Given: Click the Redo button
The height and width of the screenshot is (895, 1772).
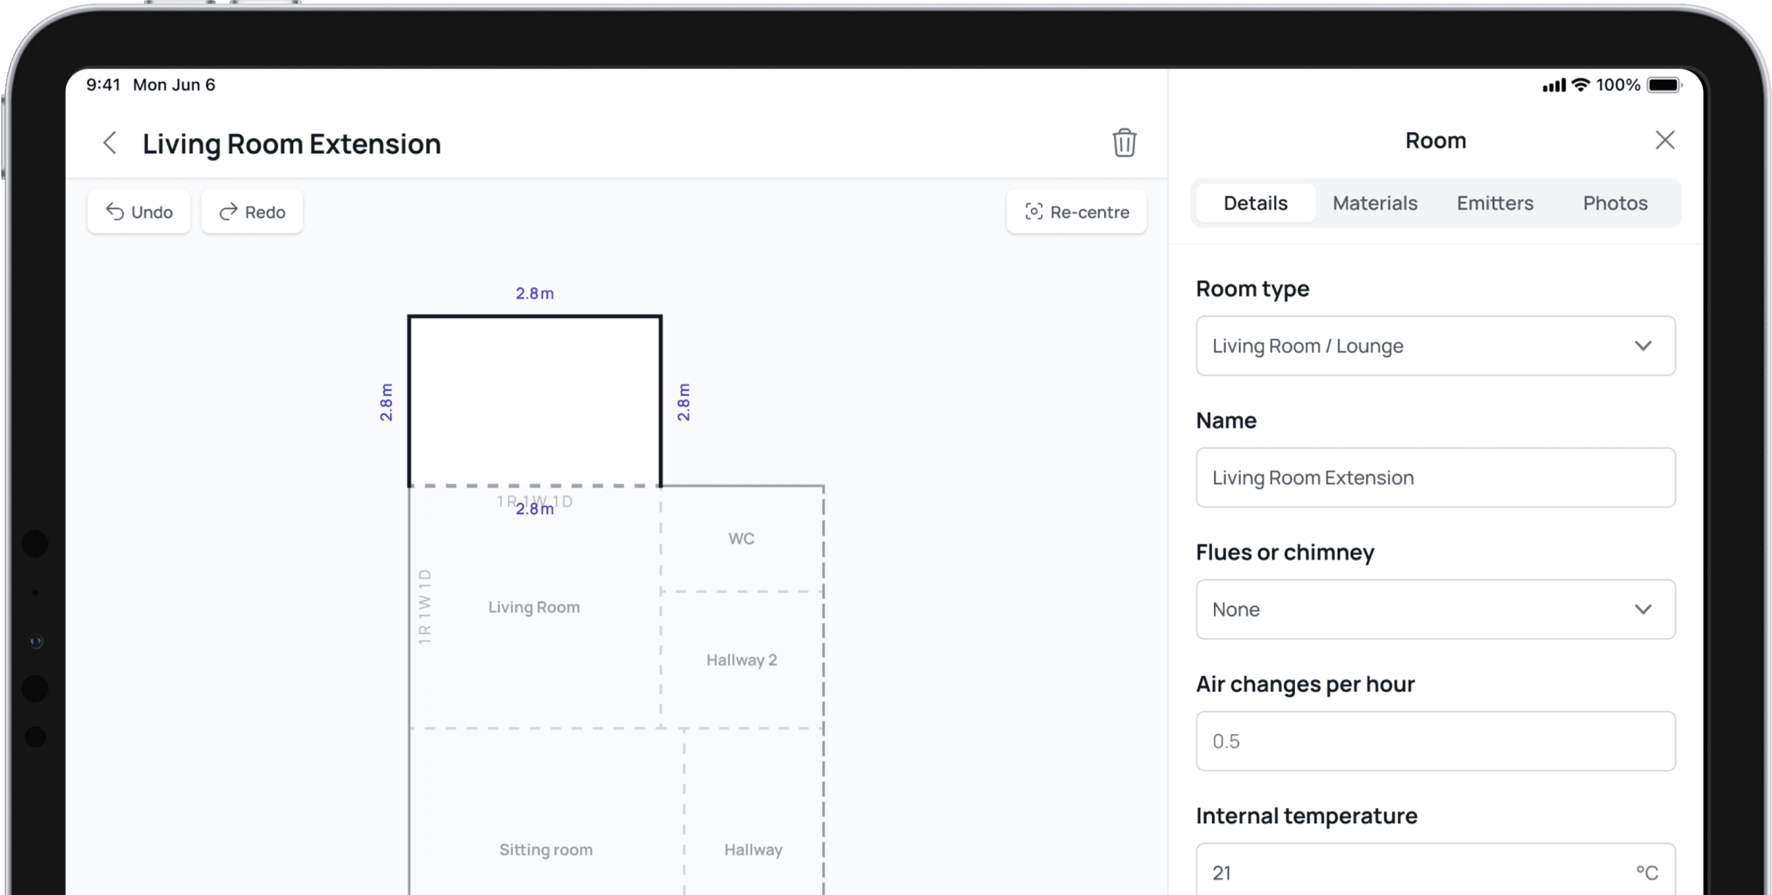Looking at the screenshot, I should click(x=252, y=212).
